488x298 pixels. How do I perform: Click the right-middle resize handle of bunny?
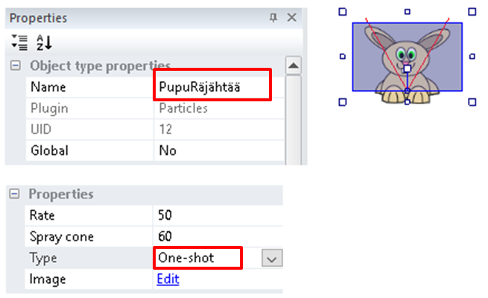pos(472,56)
